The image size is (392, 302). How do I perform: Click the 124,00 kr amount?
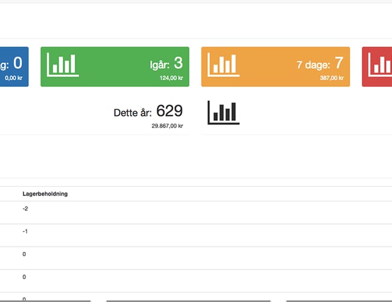(171, 78)
